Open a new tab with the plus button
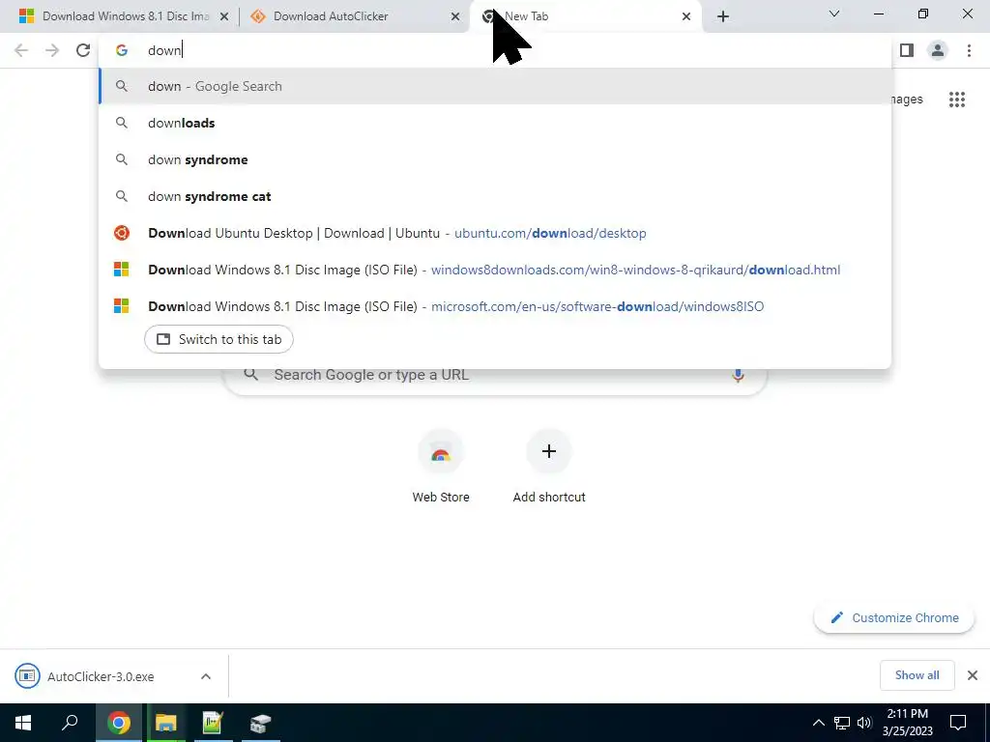Screen dimensions: 990x742 [723, 16]
